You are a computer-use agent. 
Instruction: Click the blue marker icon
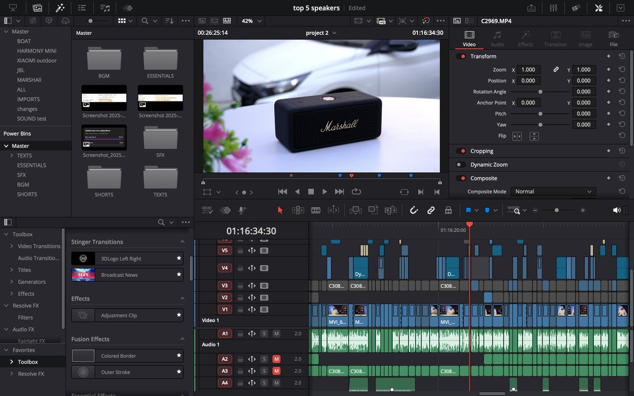pyautogui.click(x=487, y=210)
